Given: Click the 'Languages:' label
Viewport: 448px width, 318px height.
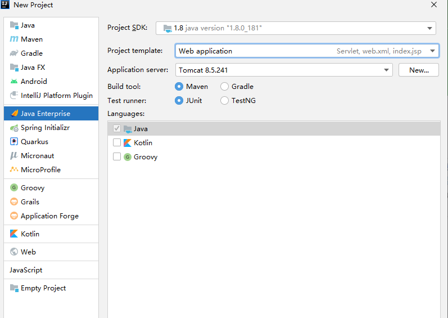Looking at the screenshot, I should coord(126,114).
